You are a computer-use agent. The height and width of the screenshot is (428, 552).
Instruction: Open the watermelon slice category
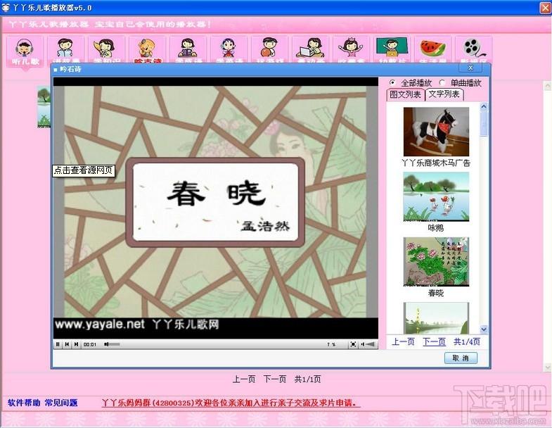(x=432, y=50)
